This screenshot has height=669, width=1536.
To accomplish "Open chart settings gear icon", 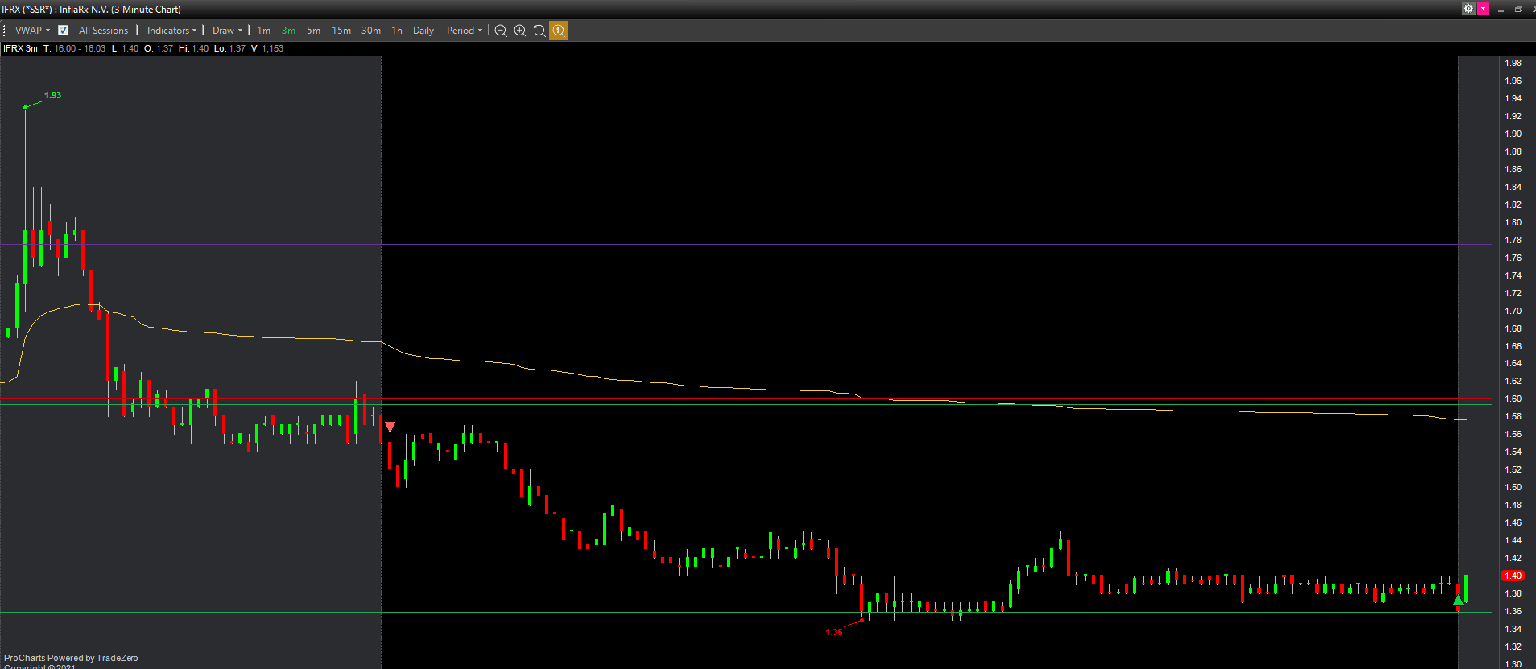I will point(1468,9).
